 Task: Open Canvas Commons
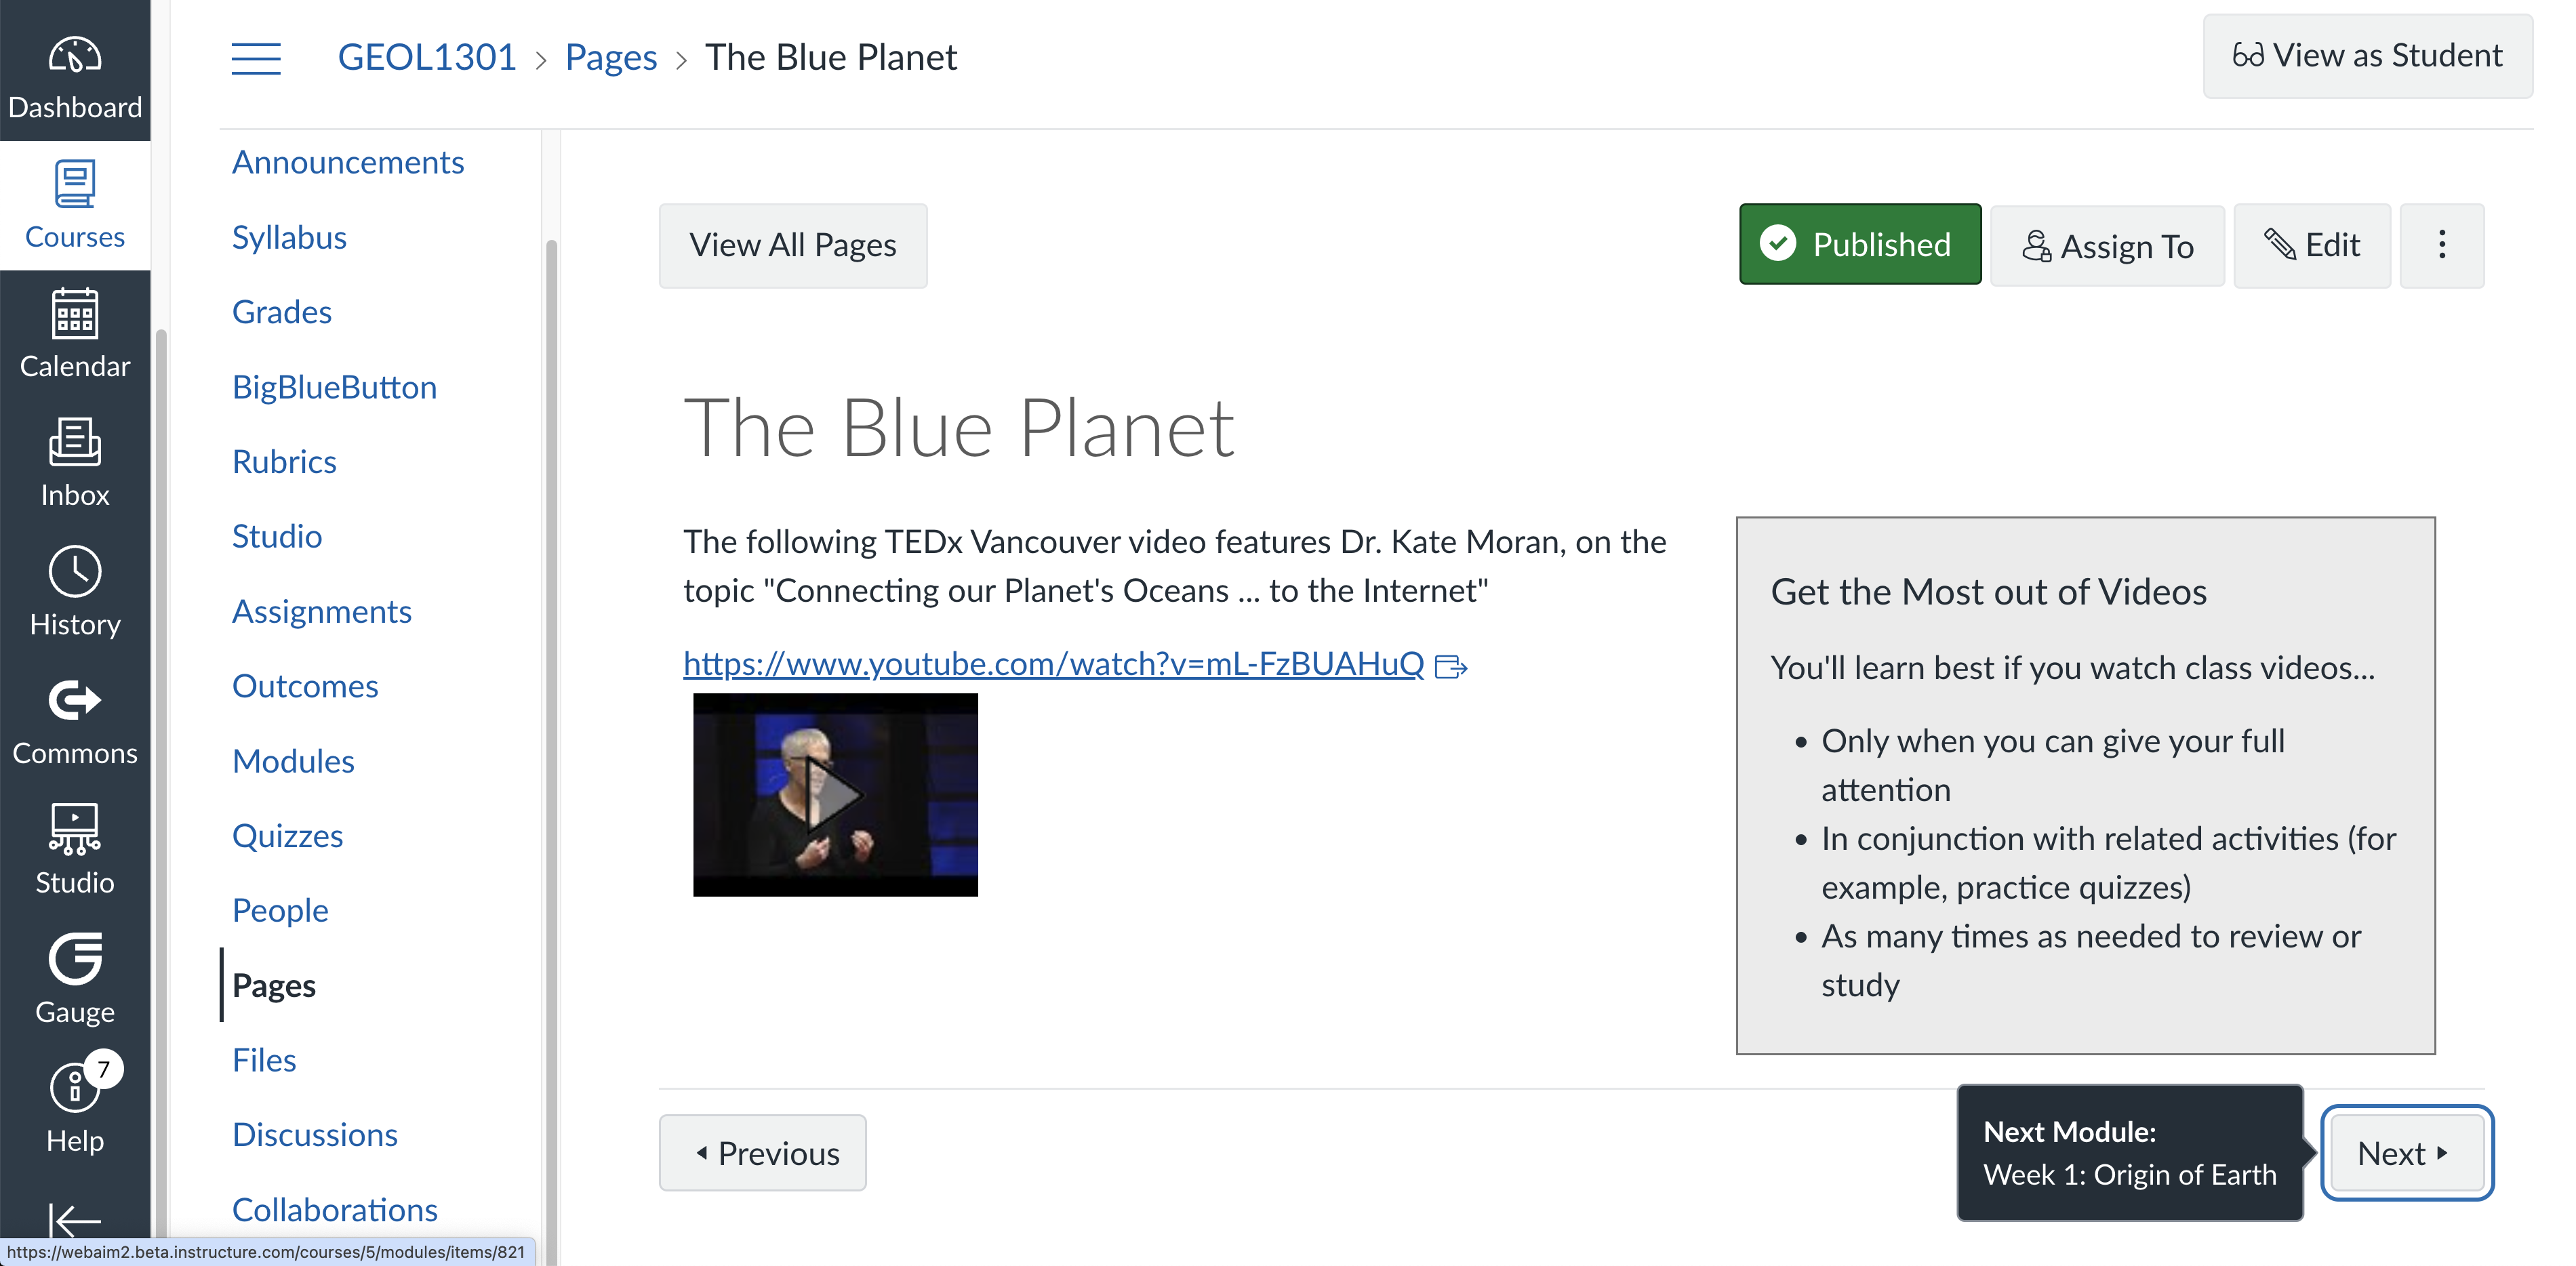pos(75,720)
